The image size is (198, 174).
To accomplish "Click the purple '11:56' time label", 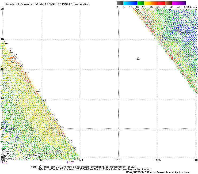I will [4, 162].
